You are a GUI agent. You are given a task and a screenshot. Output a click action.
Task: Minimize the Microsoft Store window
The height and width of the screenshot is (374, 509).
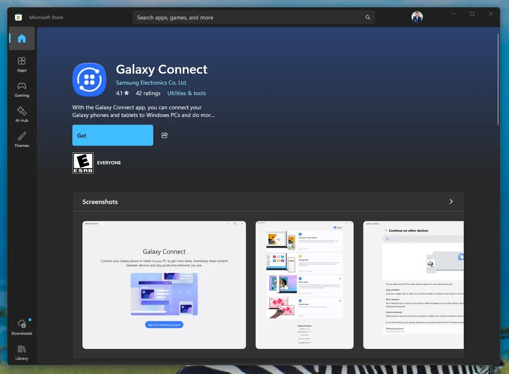pyautogui.click(x=454, y=14)
